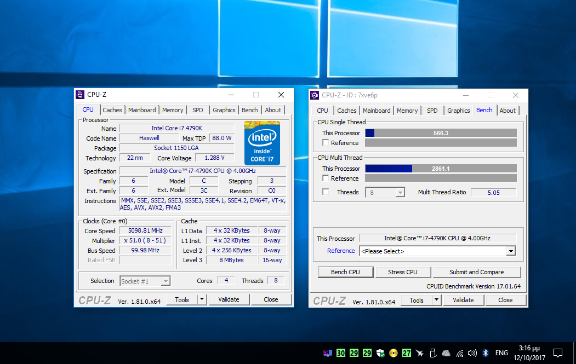Screen dimensions: 576x364
Task: Click the Bus Speed value 99.98 MHz
Action: click(x=145, y=250)
